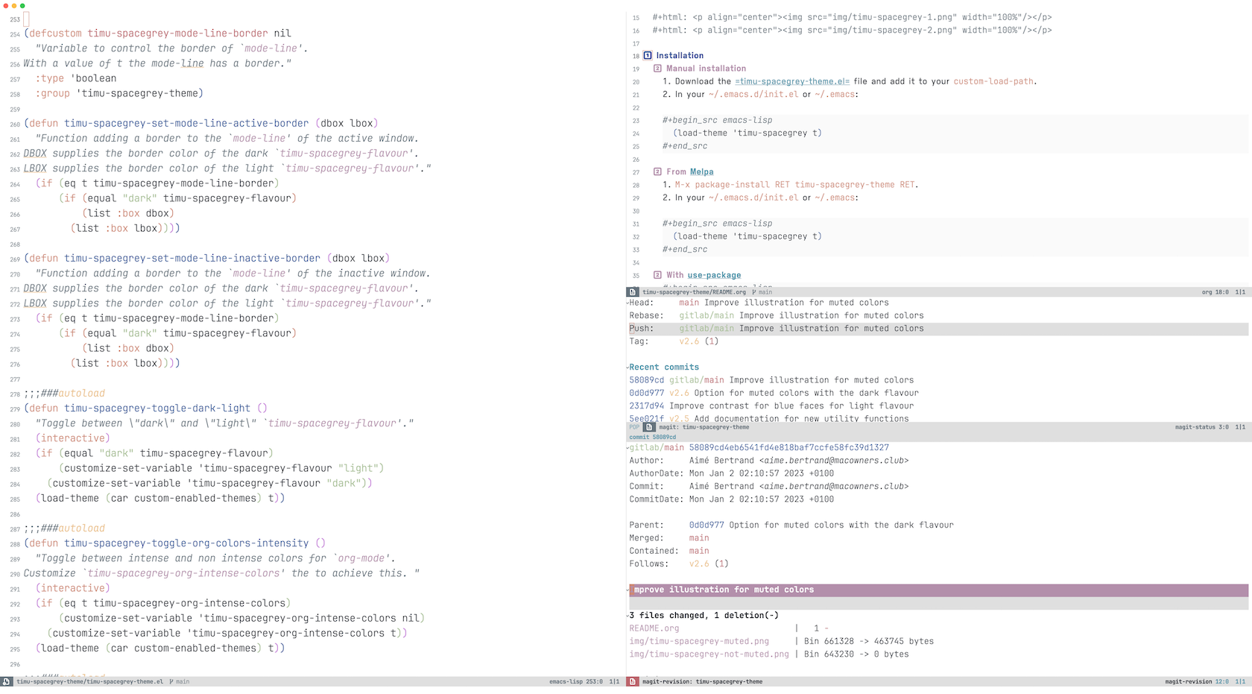This screenshot has width=1252, height=694.
Task: Click the level 2 bullet beside With use-package
Action: tap(657, 275)
